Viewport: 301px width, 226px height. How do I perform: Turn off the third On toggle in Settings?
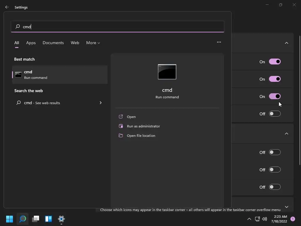[275, 96]
